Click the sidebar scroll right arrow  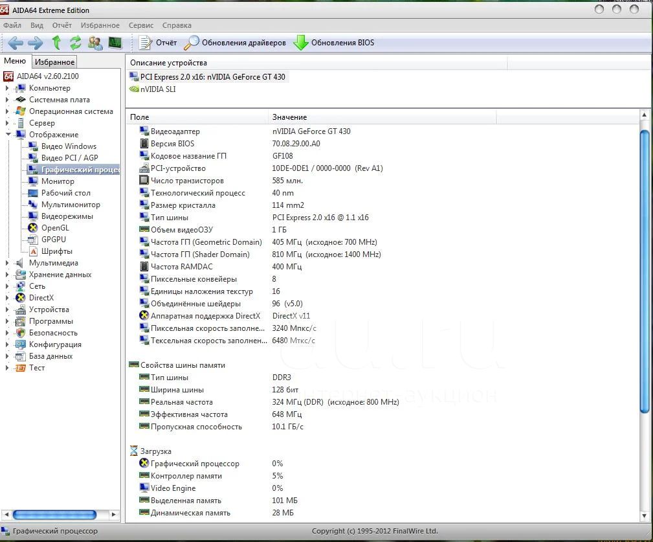point(114,515)
